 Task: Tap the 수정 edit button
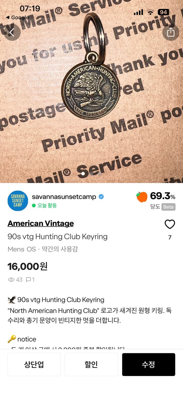click(148, 365)
